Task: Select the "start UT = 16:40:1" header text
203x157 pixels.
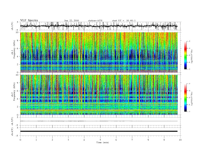Action: pyautogui.click(x=124, y=21)
